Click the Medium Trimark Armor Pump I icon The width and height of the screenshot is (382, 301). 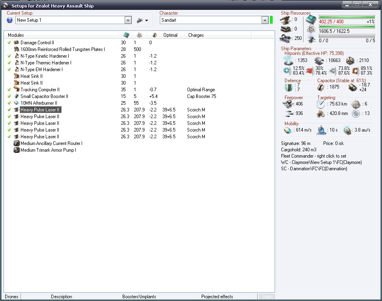pyautogui.click(x=16, y=150)
